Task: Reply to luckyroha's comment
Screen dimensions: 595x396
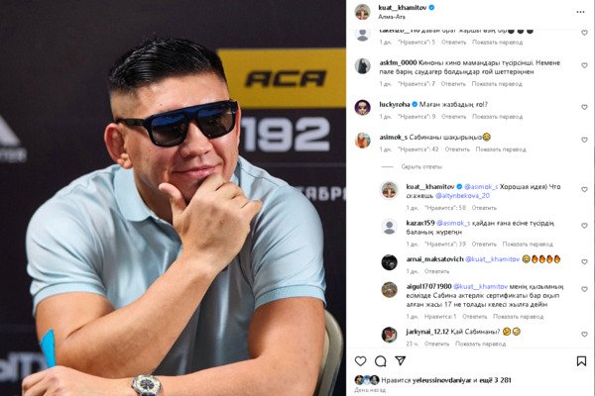Action: click(x=453, y=117)
